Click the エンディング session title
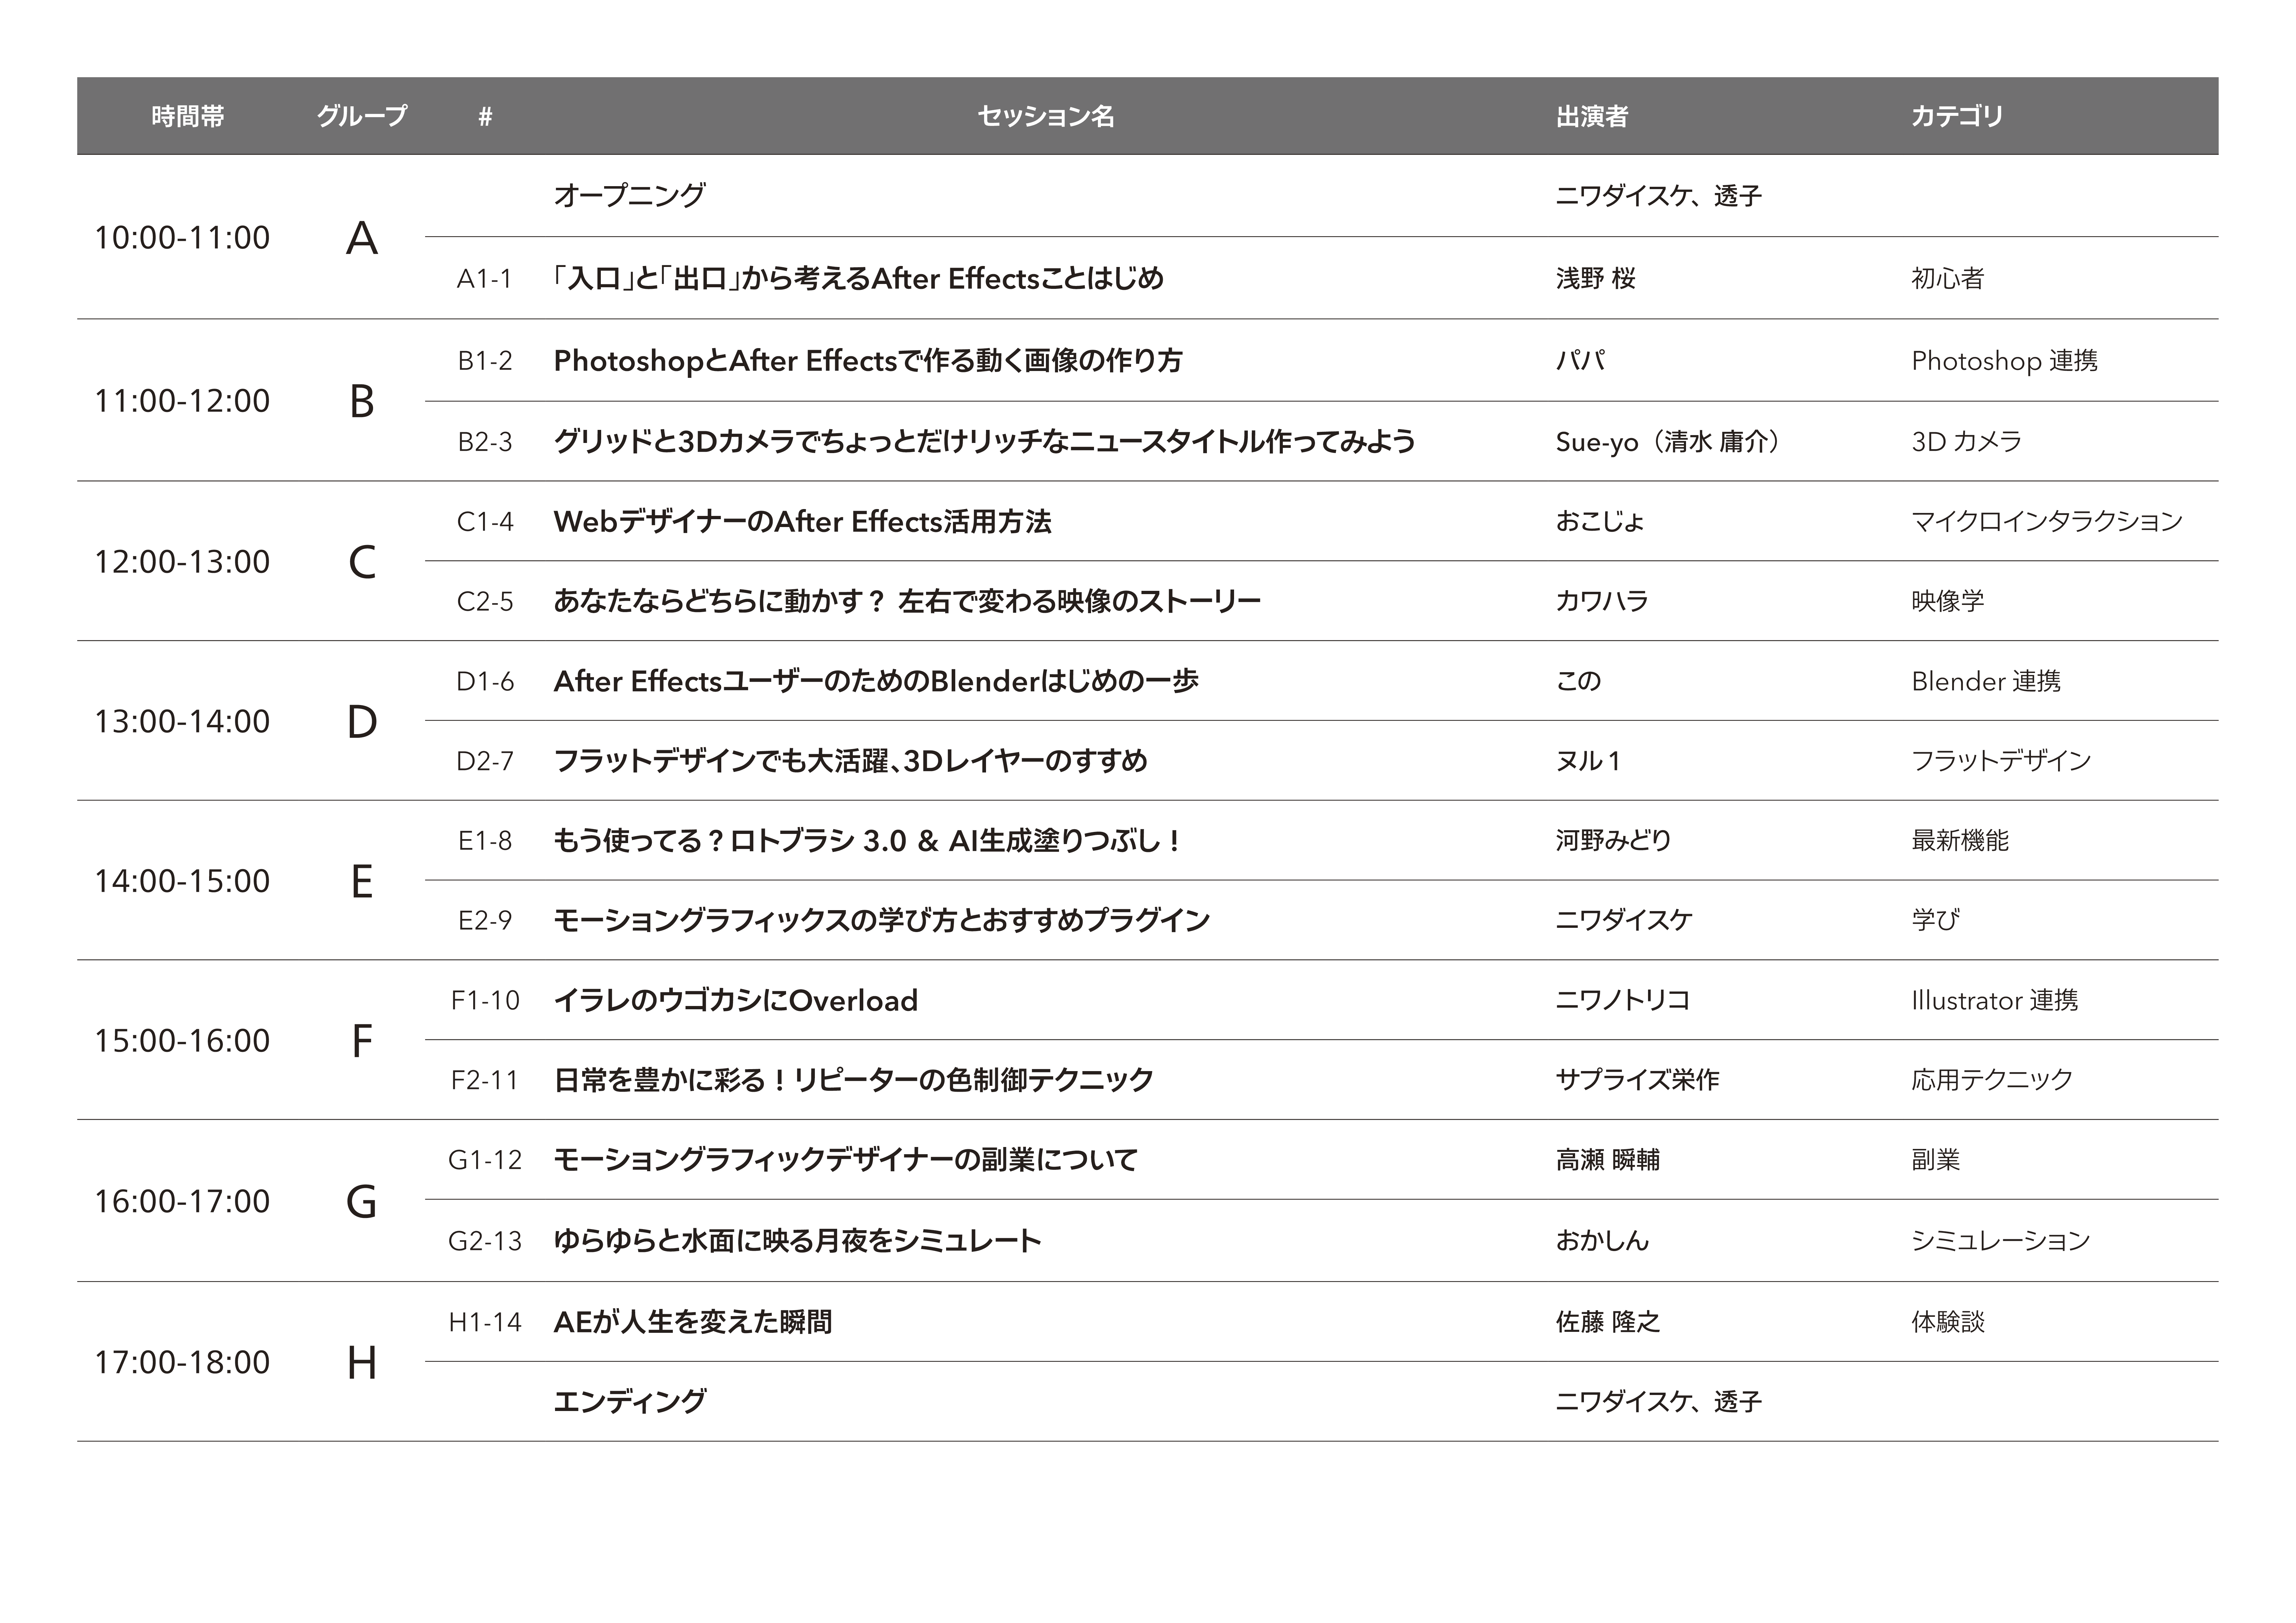This screenshot has width=2296, height=1623. (630, 1402)
